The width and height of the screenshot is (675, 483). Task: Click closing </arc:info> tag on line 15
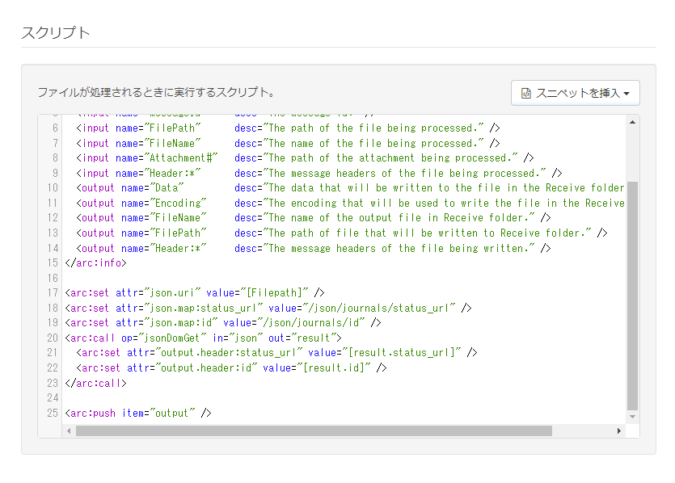click(95, 262)
